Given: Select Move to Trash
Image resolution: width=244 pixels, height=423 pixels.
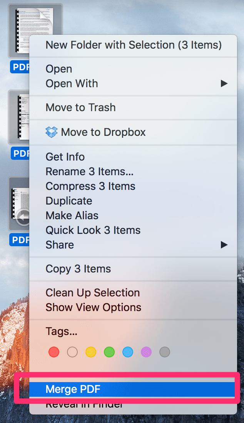Looking at the screenshot, I should pyautogui.click(x=80, y=107).
